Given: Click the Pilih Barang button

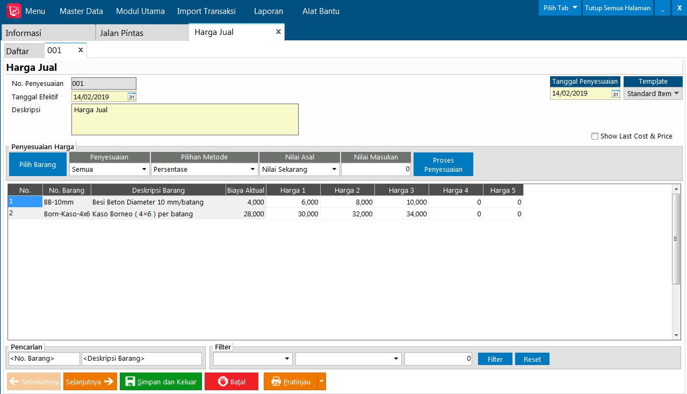Looking at the screenshot, I should [x=38, y=164].
